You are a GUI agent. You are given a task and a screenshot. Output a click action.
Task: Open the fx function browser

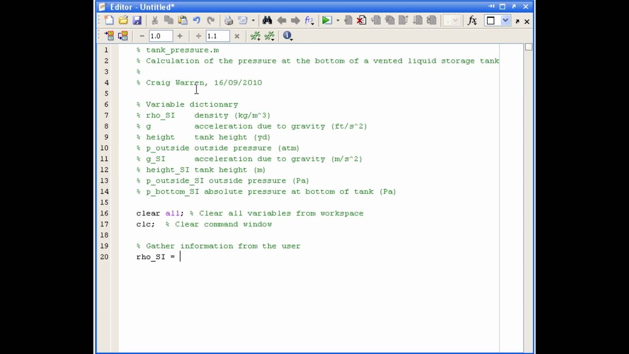(472, 21)
